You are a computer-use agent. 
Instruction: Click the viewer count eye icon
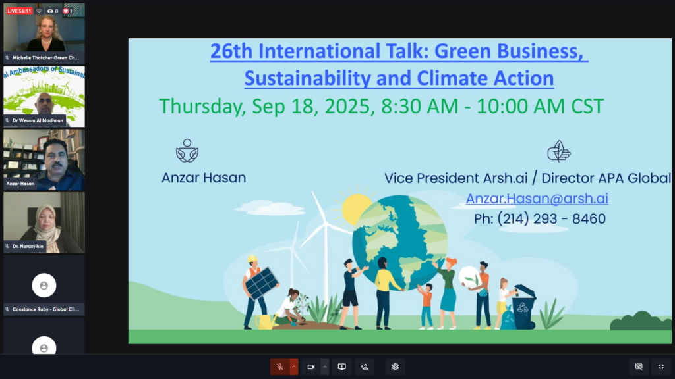(x=50, y=11)
